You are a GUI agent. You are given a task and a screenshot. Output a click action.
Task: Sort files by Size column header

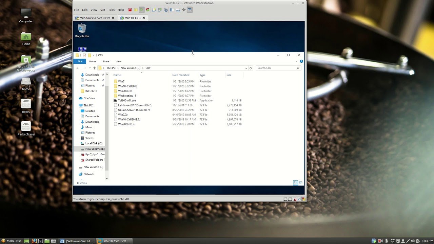229,75
